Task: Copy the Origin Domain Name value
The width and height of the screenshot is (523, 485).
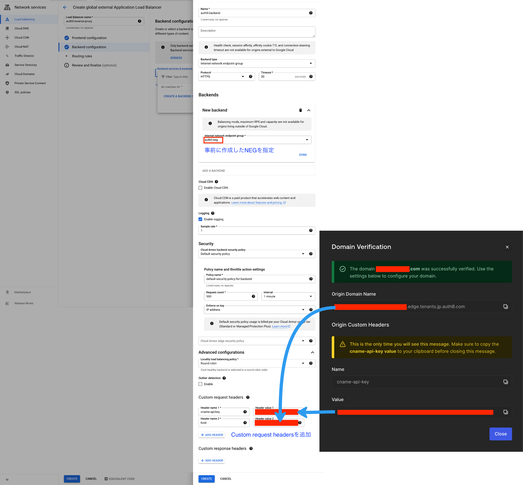Action: point(505,306)
